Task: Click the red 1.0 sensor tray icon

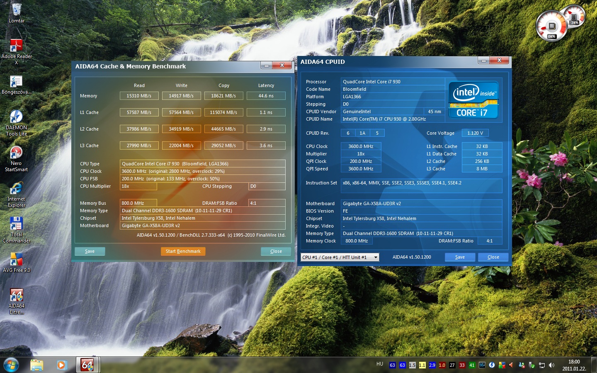Action: (442, 365)
